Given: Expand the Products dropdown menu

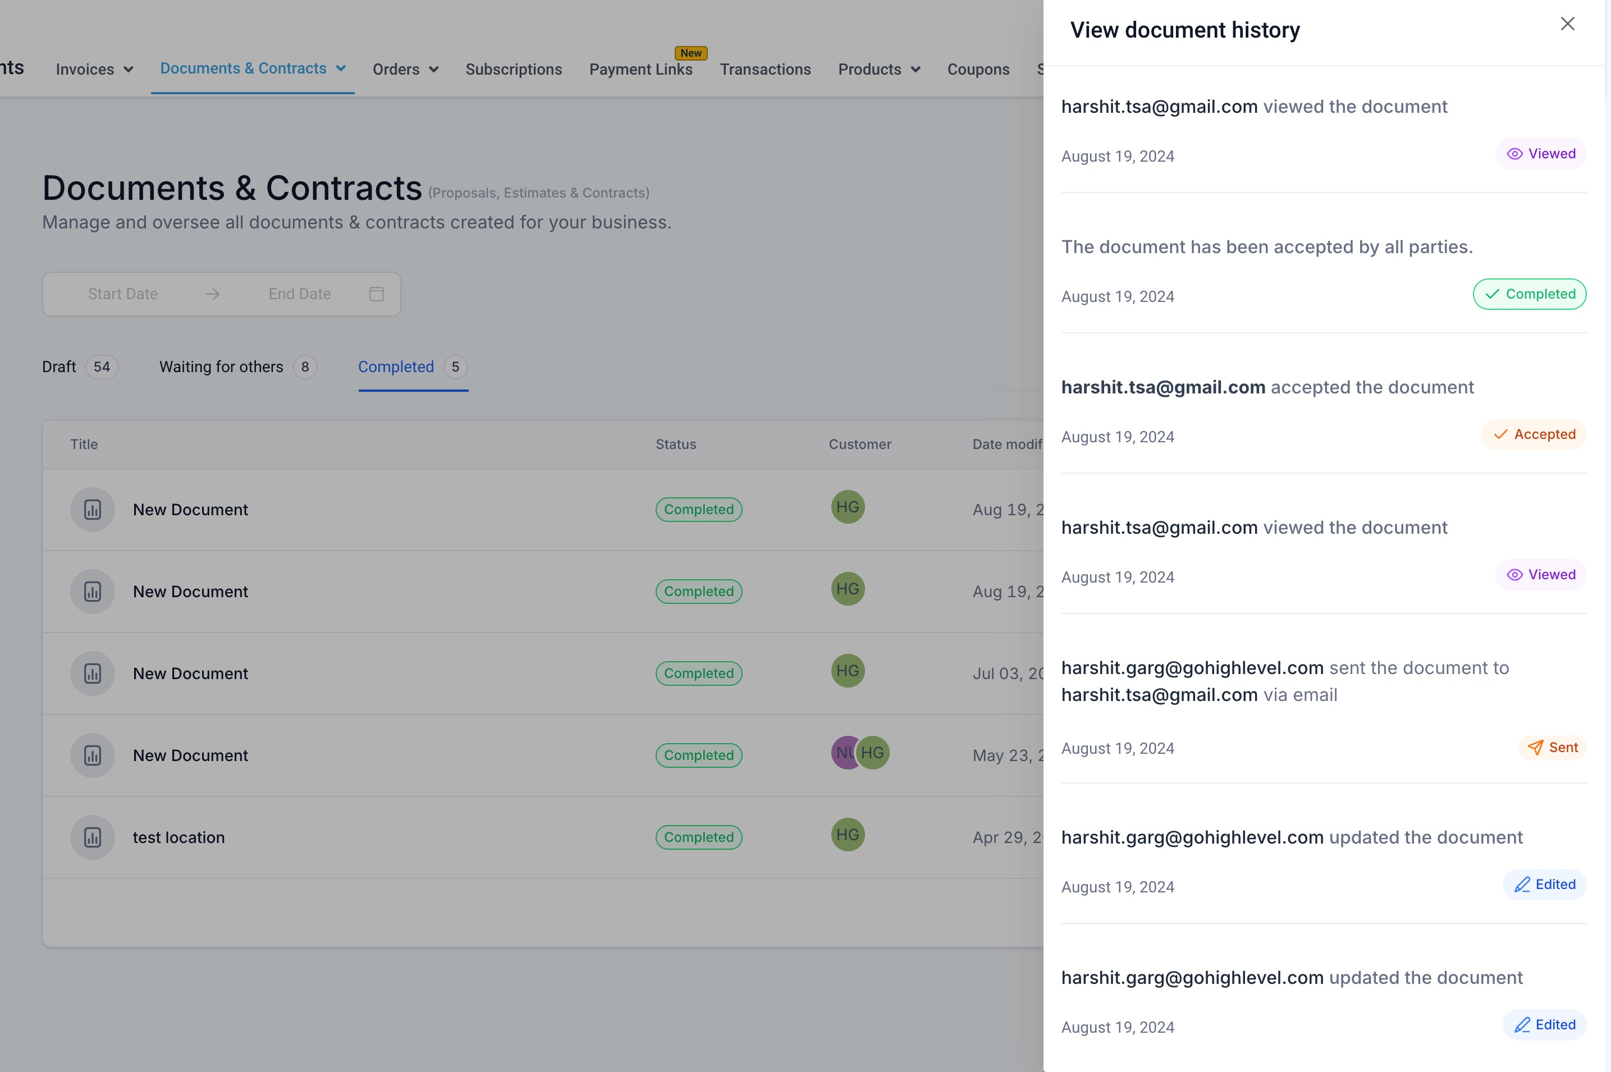Looking at the screenshot, I should [x=880, y=69].
